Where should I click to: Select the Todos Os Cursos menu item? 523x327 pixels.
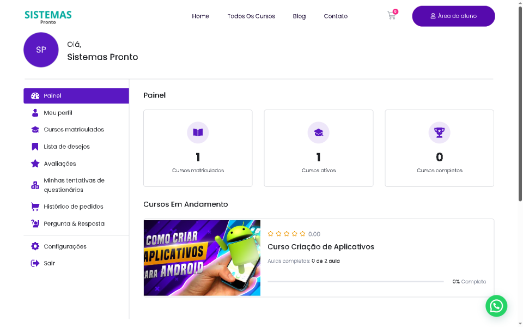click(251, 16)
